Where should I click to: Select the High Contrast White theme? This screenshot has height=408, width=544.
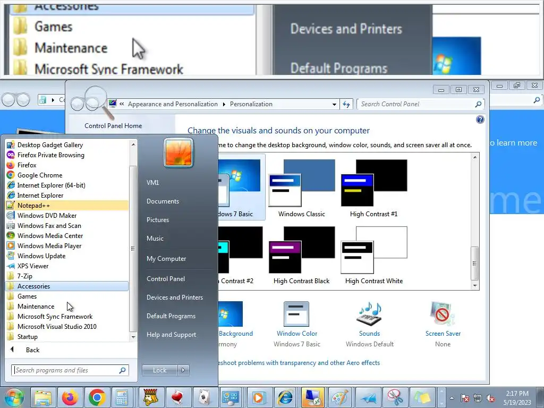pyautogui.click(x=373, y=256)
